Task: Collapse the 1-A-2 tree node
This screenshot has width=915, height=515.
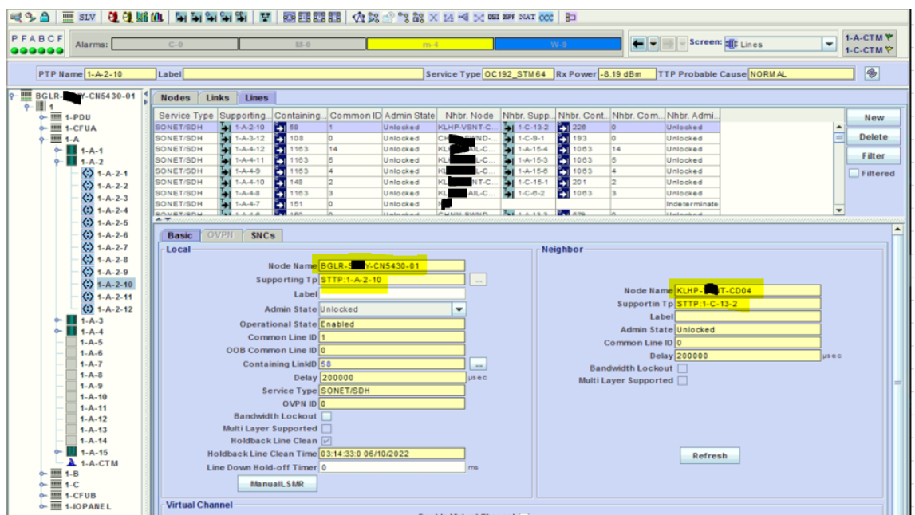Action: click(57, 162)
